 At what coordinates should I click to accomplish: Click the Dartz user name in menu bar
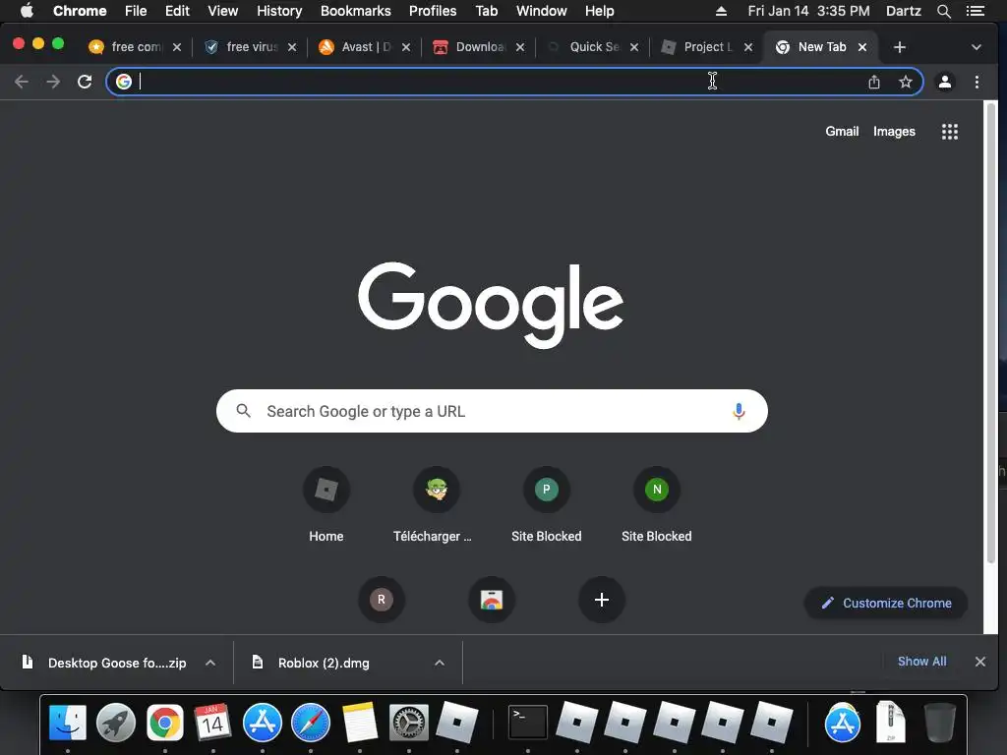[904, 11]
